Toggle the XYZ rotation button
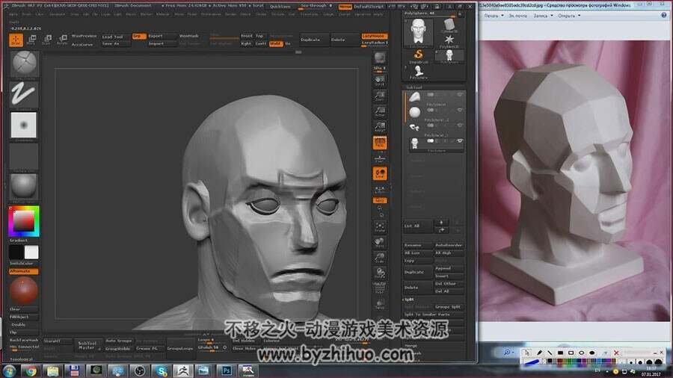Viewport: 673px width, 378px height. point(380,200)
